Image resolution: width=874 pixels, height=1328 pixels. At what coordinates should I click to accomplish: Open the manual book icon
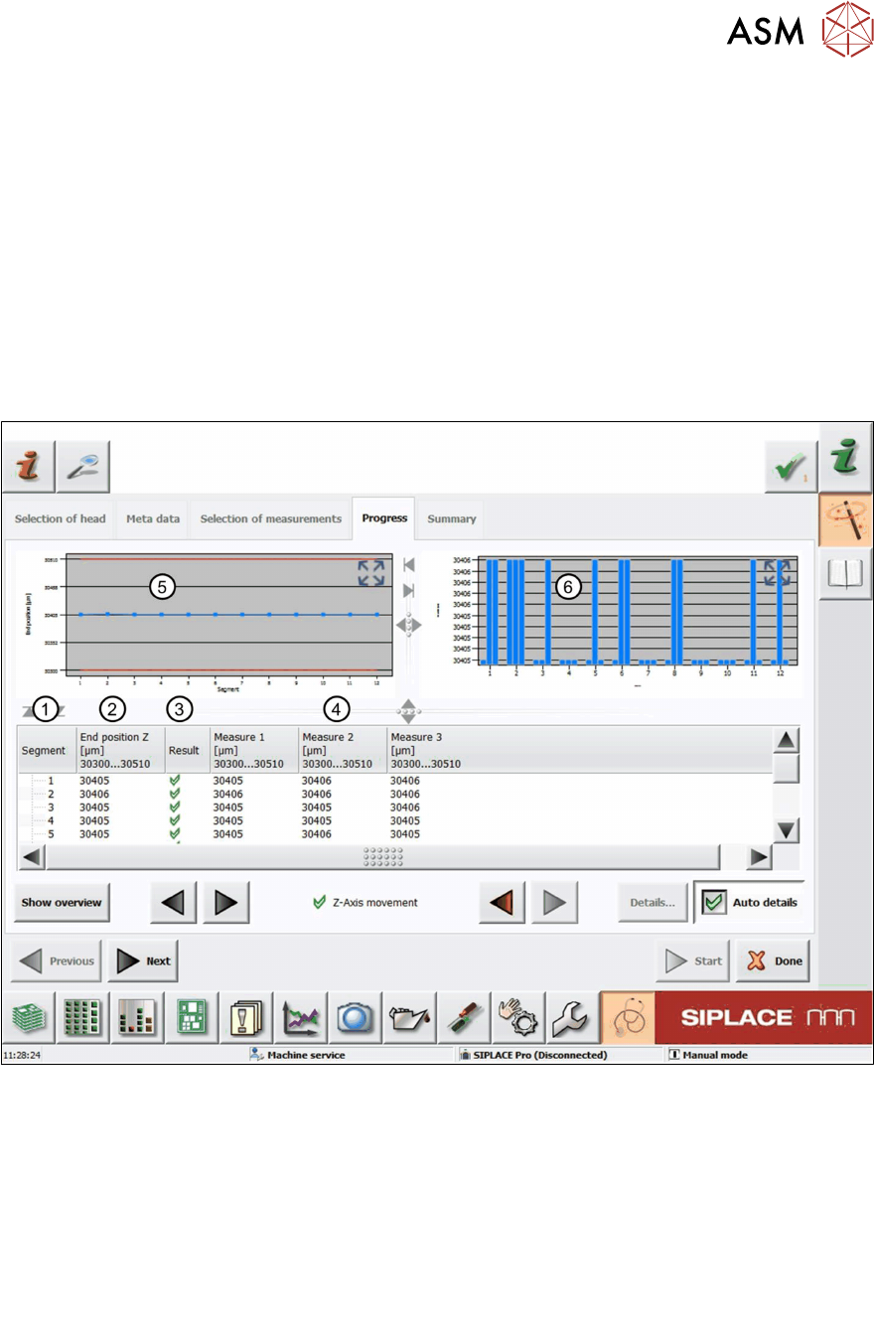click(x=845, y=574)
